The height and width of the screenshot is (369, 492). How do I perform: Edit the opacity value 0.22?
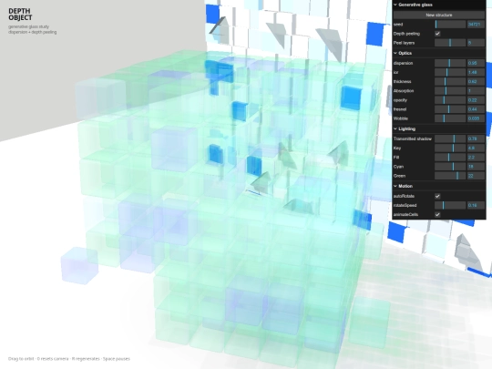476,100
